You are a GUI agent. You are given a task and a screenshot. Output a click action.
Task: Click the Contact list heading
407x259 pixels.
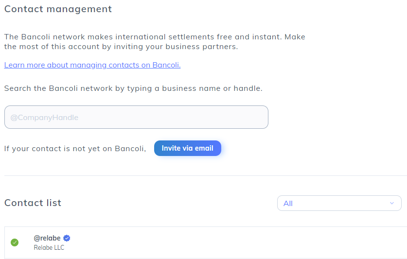(x=33, y=203)
